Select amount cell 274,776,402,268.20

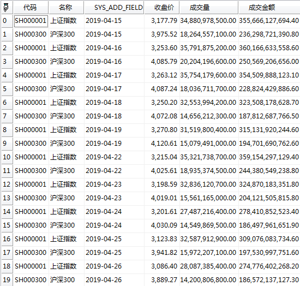(x=269, y=266)
